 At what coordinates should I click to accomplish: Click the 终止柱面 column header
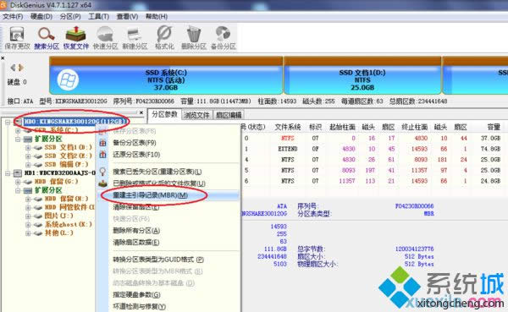[x=414, y=127]
